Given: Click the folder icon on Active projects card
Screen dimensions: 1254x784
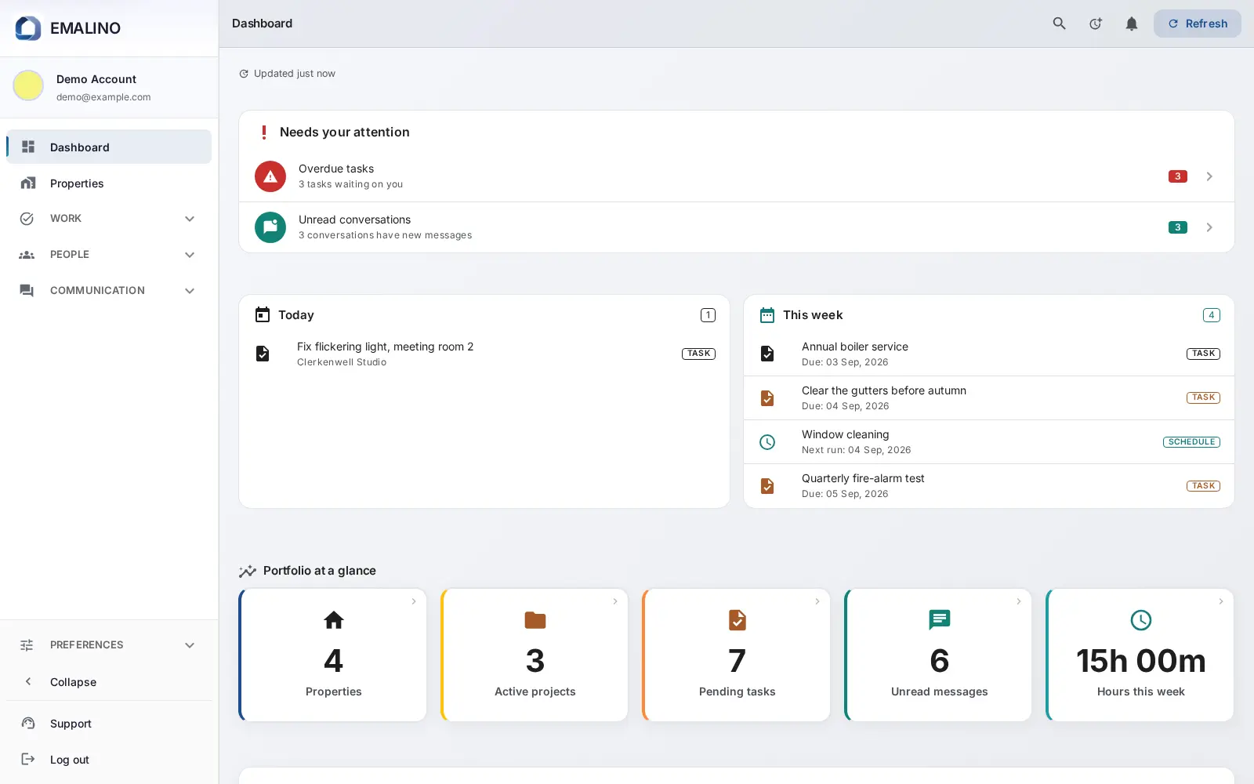Looking at the screenshot, I should point(535,620).
